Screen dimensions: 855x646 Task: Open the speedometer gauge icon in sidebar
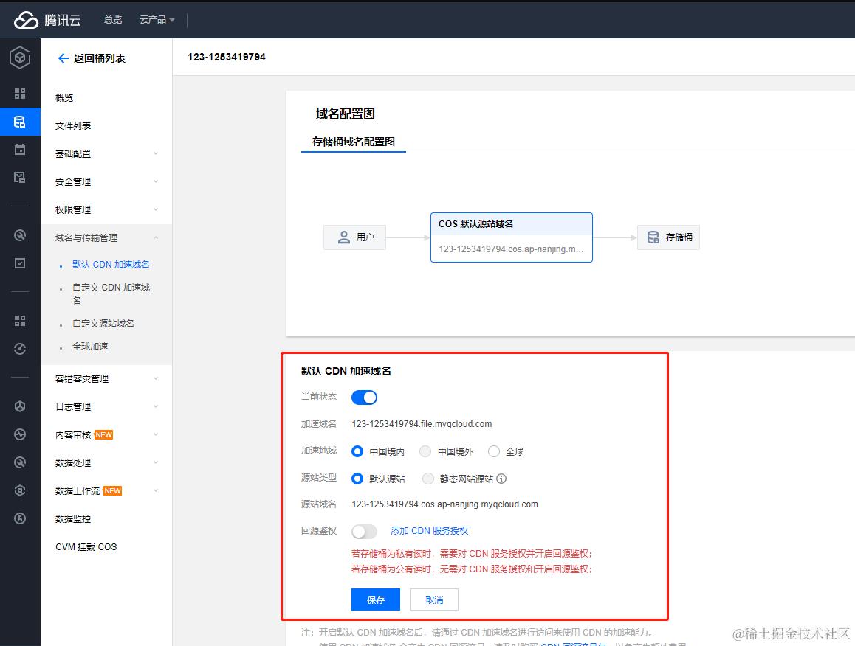[x=20, y=349]
